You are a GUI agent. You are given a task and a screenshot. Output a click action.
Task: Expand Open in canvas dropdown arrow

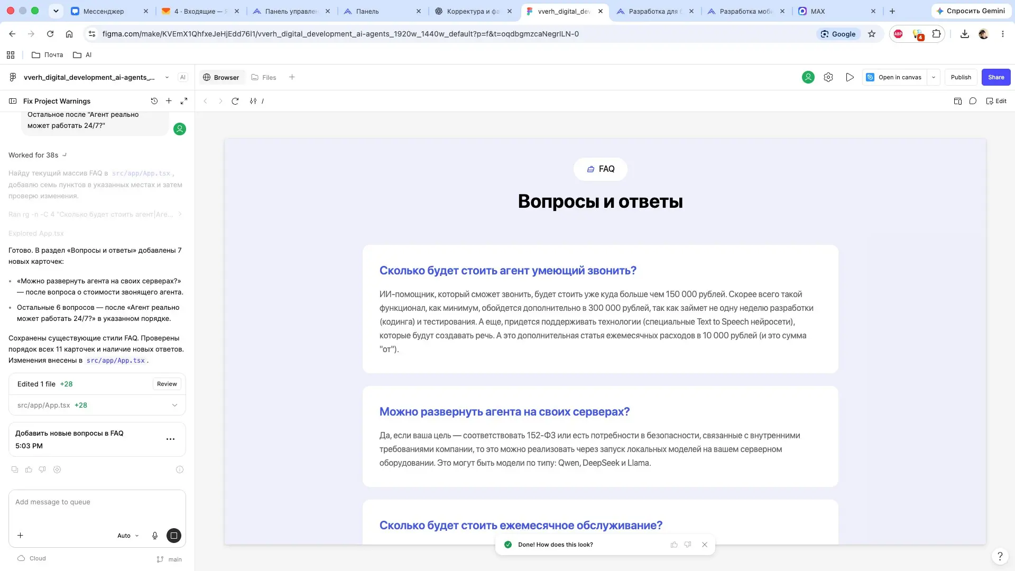pos(934,77)
